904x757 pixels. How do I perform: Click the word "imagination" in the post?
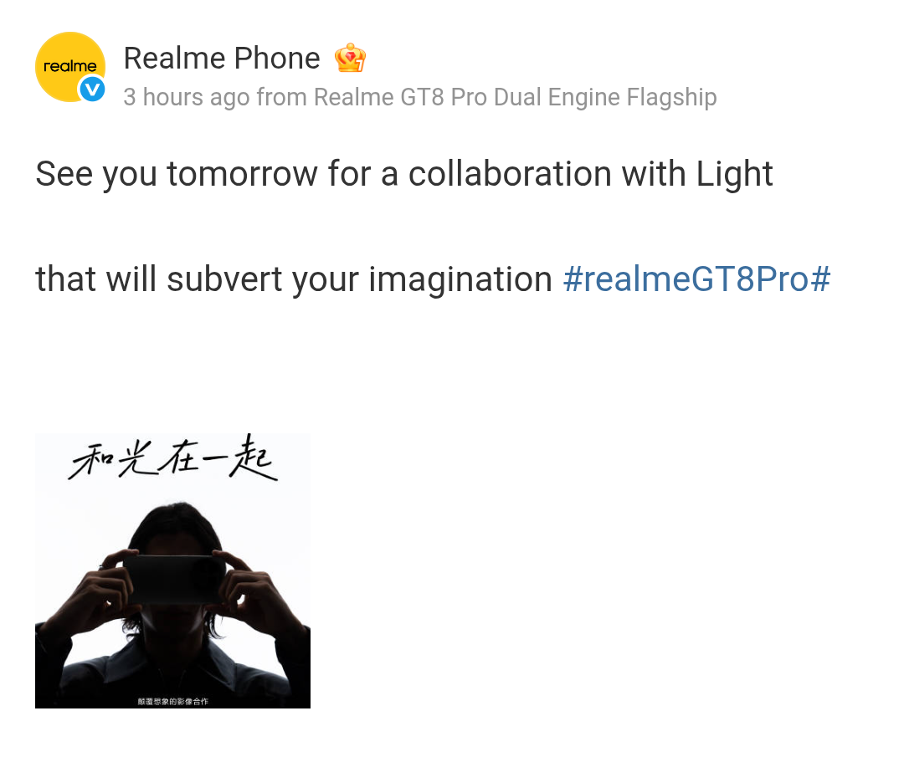point(460,279)
